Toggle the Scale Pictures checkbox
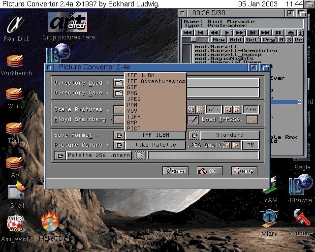This screenshot has width=315, height=252. pyautogui.click(x=119, y=110)
